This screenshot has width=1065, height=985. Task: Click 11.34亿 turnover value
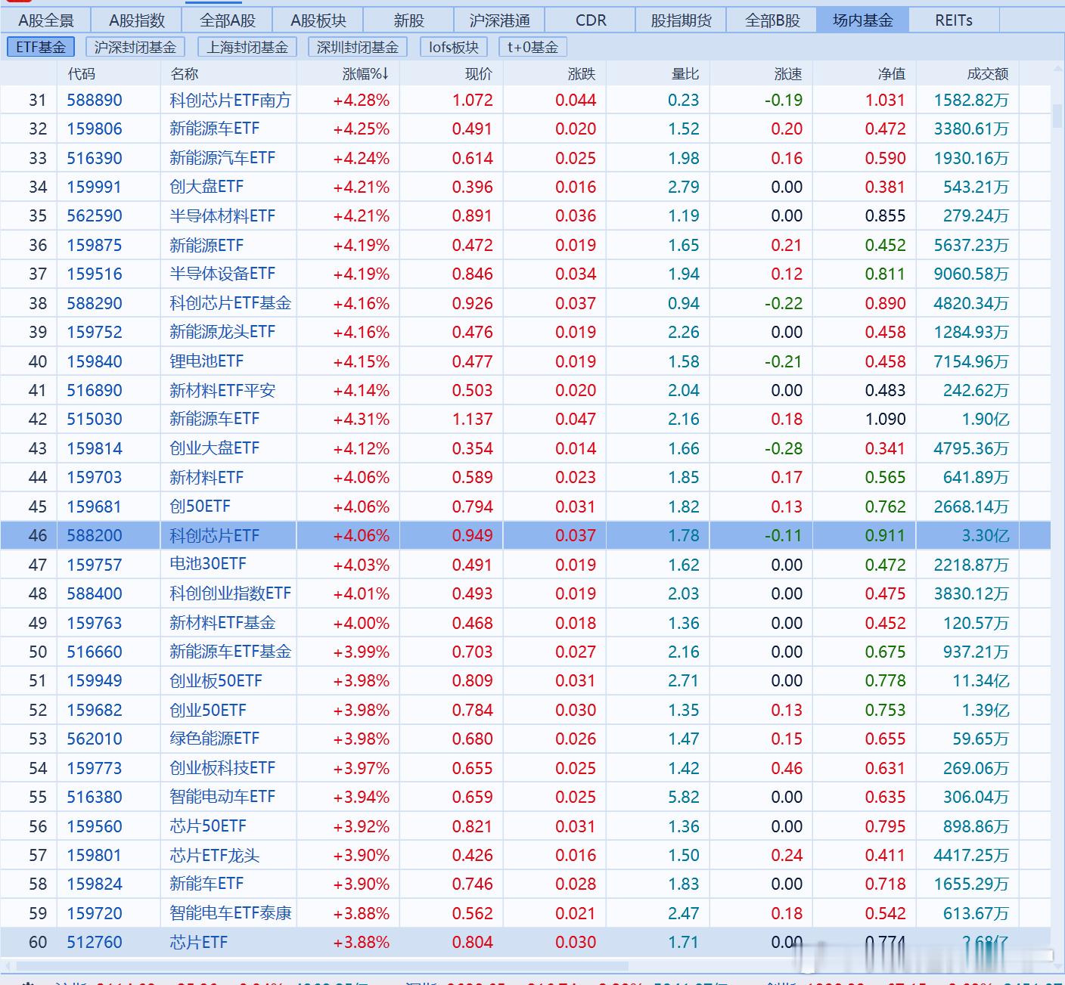pos(980,680)
